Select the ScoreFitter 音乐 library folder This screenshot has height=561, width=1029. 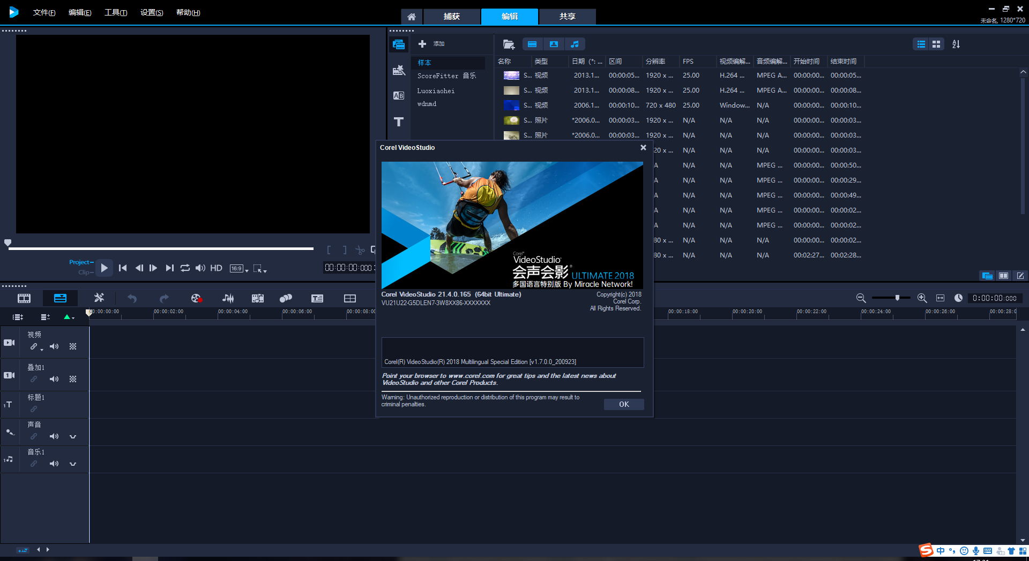pyautogui.click(x=446, y=76)
